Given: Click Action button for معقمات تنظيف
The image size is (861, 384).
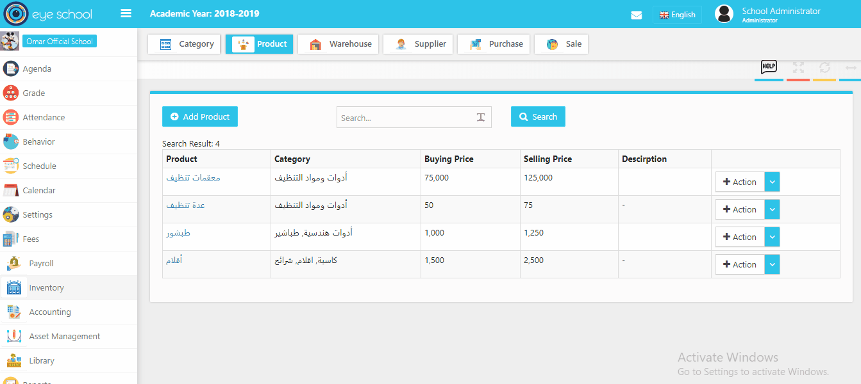Looking at the screenshot, I should [740, 182].
